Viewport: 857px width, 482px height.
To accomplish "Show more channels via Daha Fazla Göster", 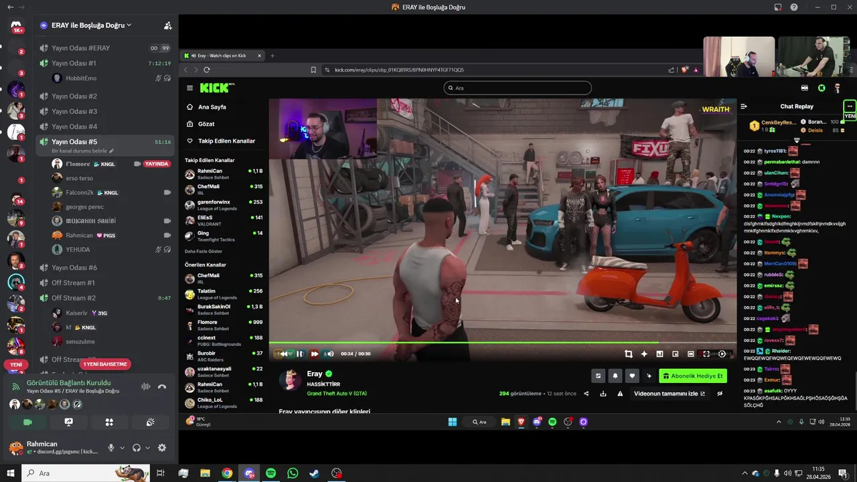I will pos(204,251).
